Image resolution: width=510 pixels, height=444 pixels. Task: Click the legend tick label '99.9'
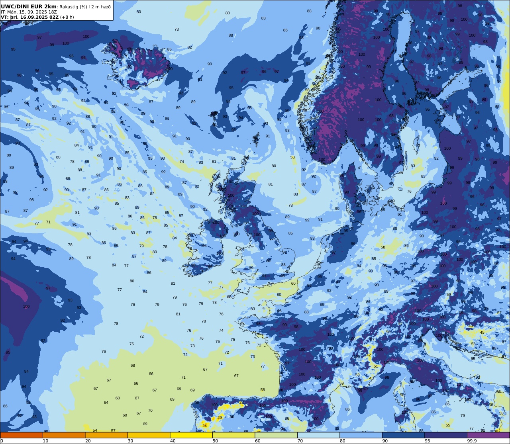(x=472, y=441)
